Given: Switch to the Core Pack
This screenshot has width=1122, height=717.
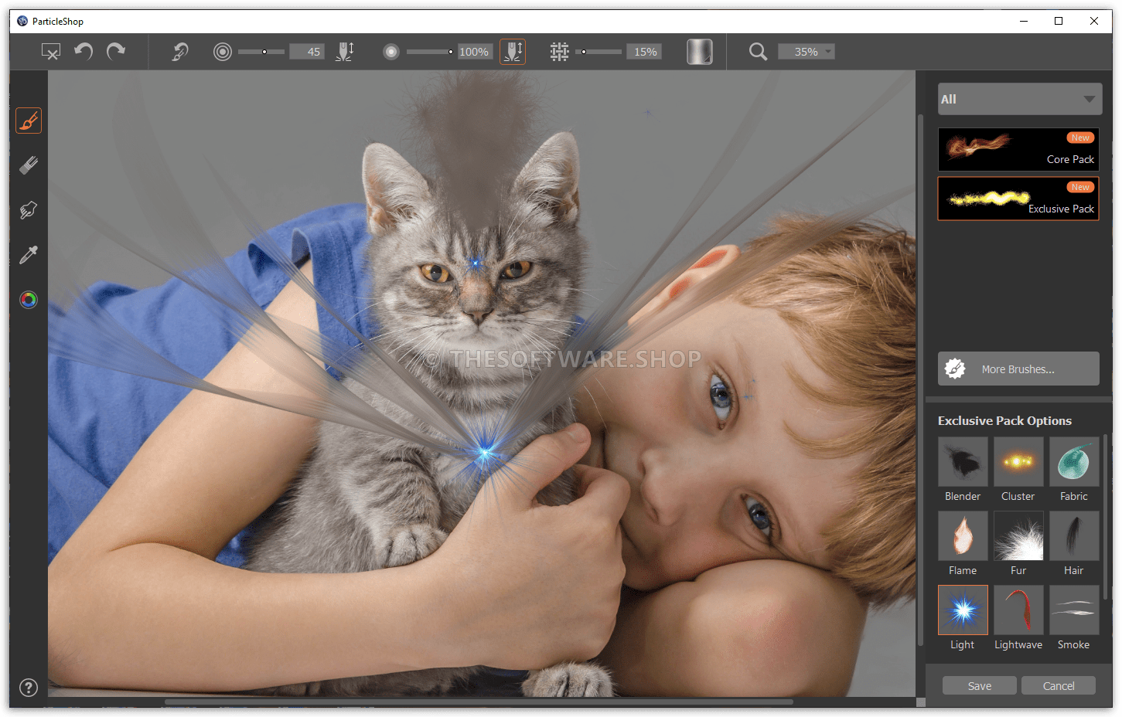Looking at the screenshot, I should pos(1018,149).
